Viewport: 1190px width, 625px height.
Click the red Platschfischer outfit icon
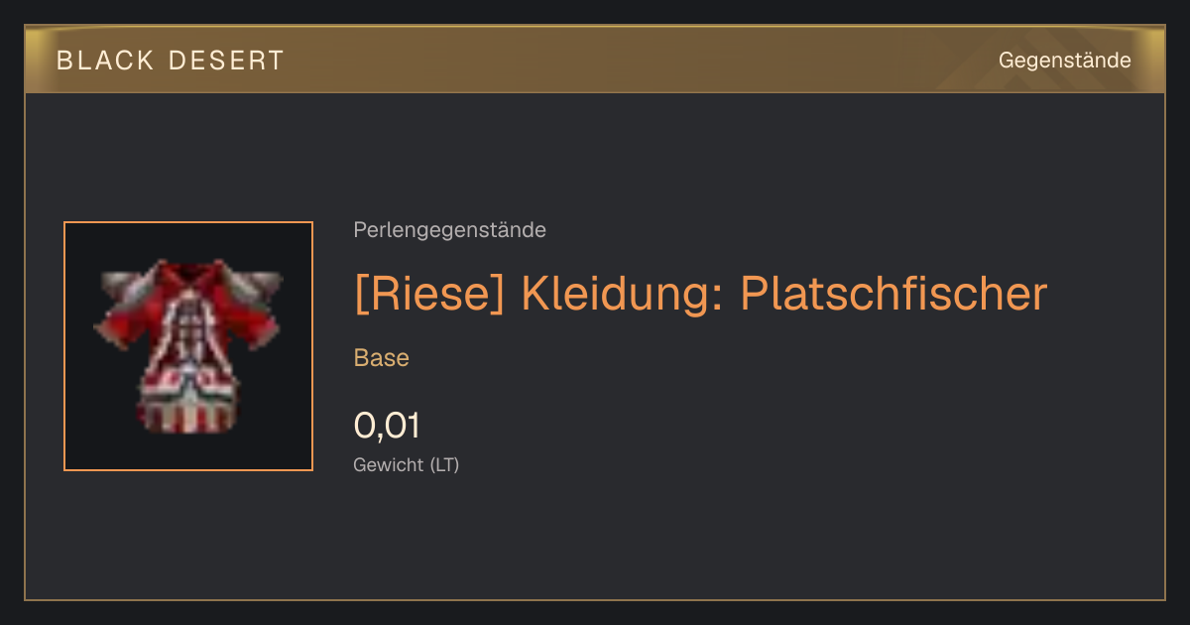188,345
